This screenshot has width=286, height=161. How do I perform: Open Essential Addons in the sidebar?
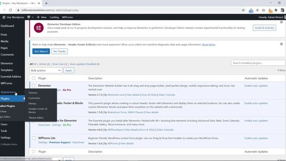(11, 76)
